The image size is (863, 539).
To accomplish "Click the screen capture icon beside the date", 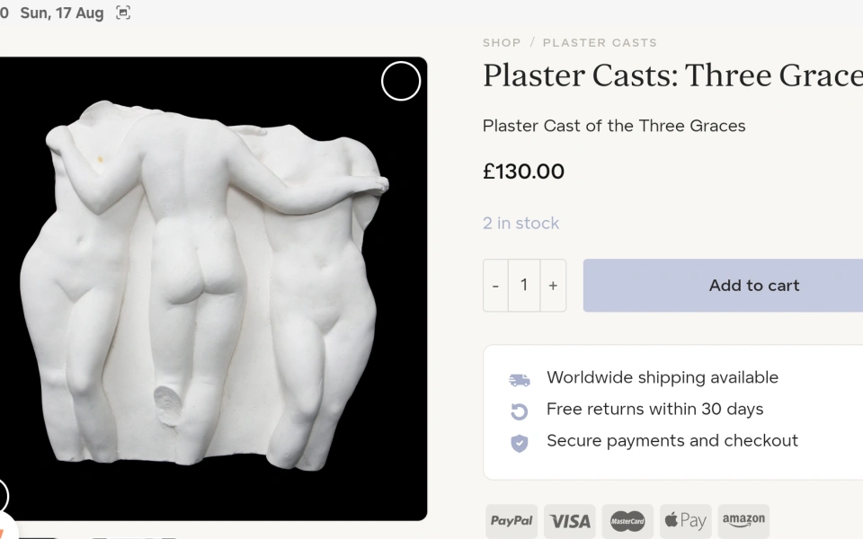I will tap(123, 13).
